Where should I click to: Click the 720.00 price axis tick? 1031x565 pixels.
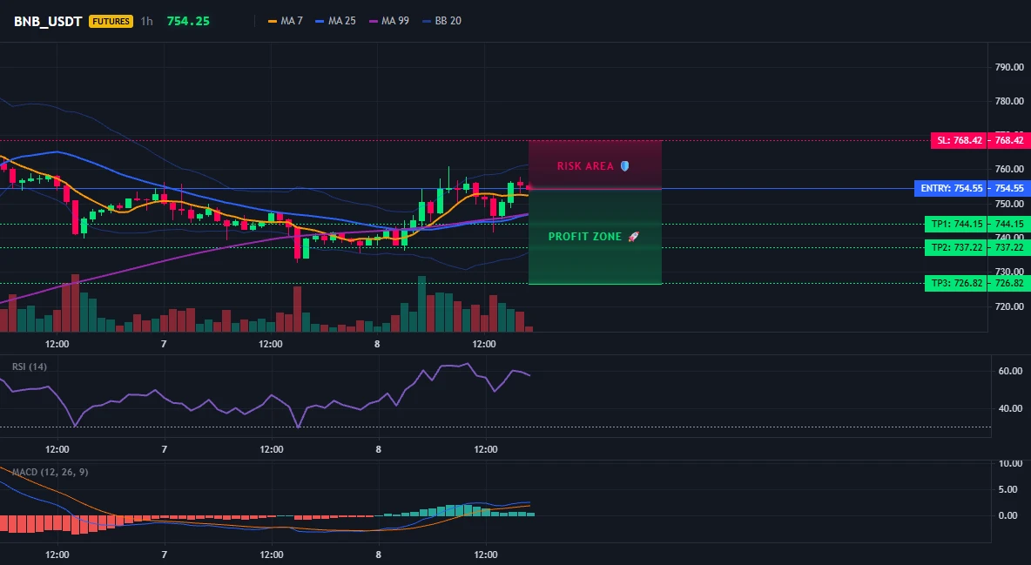[x=1009, y=306]
